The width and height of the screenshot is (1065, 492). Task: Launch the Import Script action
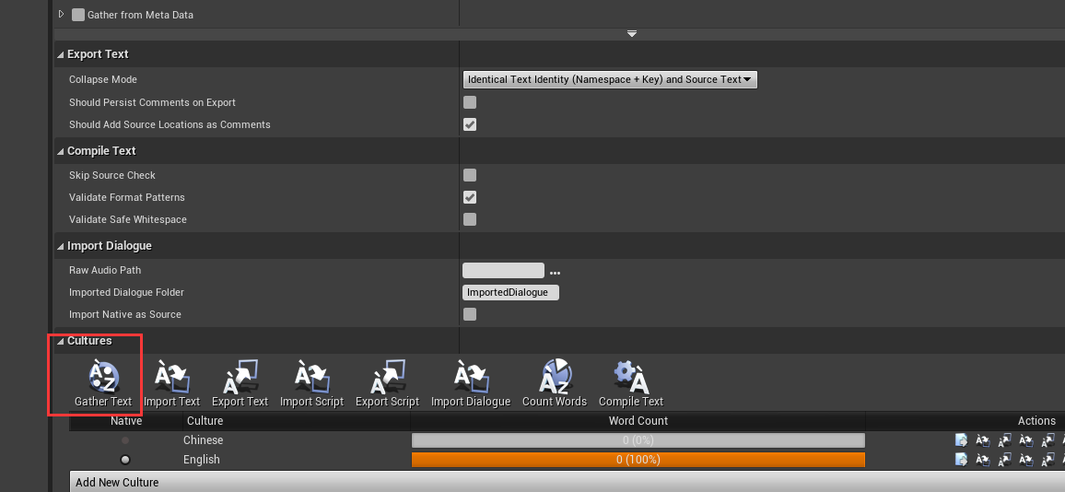point(311,384)
